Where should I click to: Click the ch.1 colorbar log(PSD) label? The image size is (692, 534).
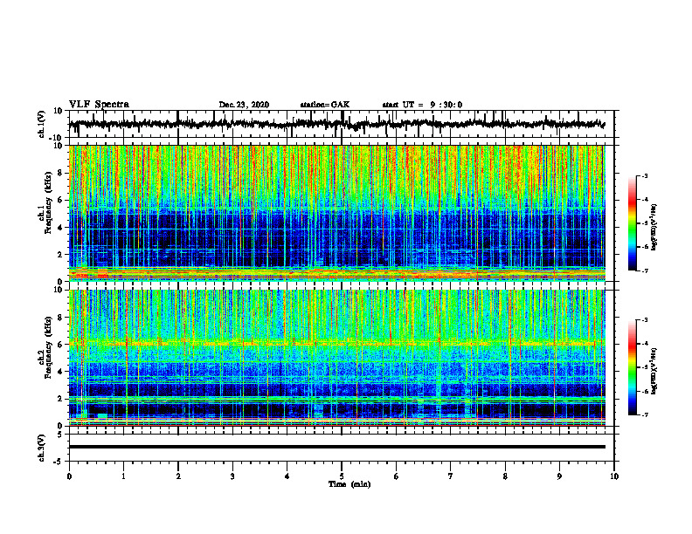[x=654, y=228]
